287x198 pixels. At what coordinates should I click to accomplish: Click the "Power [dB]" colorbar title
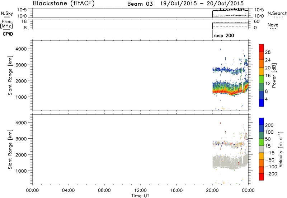(274, 75)
